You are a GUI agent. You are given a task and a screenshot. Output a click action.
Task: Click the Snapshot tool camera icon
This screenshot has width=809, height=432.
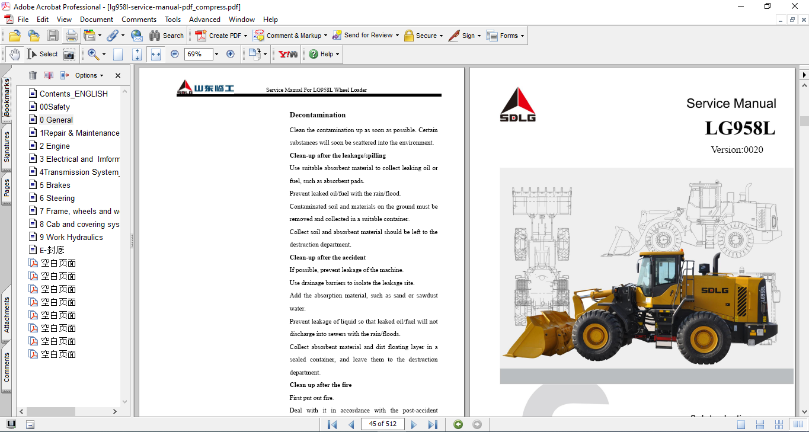69,55
